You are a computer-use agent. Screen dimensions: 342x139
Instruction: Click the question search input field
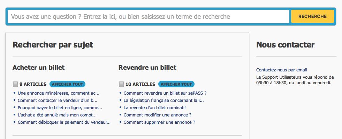click(x=149, y=17)
